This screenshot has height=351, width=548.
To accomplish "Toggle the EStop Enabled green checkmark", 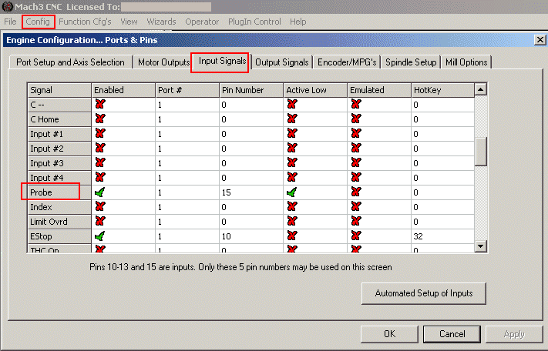I will (x=99, y=236).
